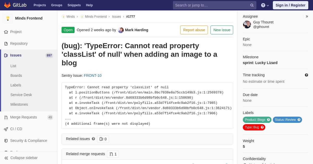Click the GitLab fox logo
313x164 pixels.
click(7, 5)
